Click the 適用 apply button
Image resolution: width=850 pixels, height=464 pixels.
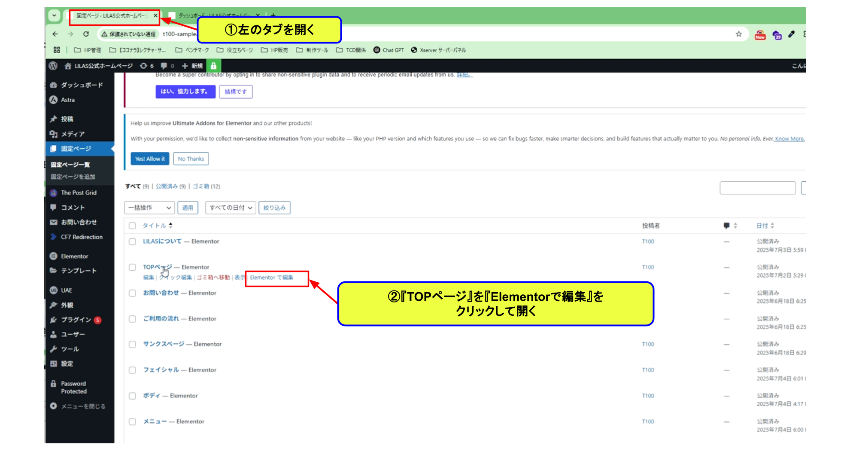point(188,208)
